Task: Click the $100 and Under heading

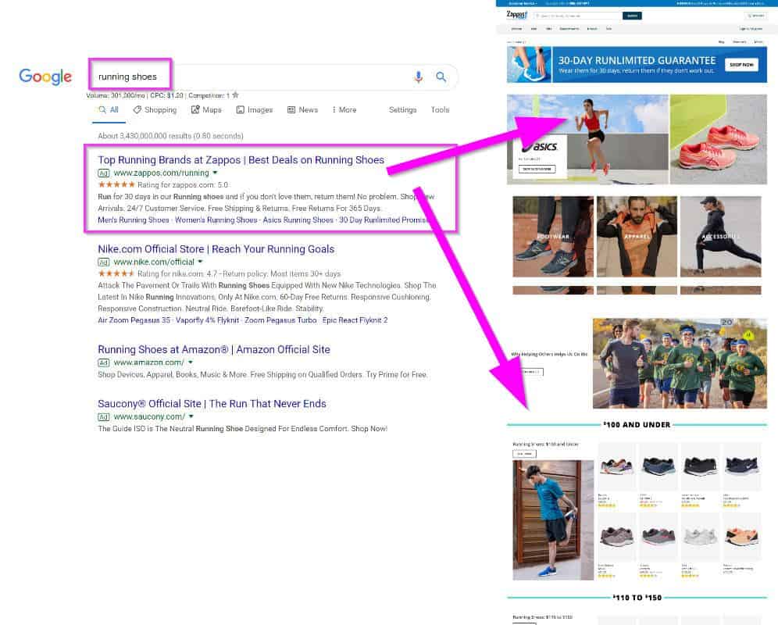Action: (637, 425)
